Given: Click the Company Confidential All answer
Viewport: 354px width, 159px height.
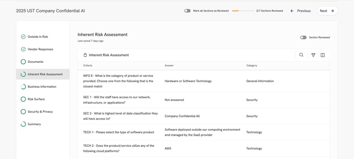Looking at the screenshot, I should [182, 116].
